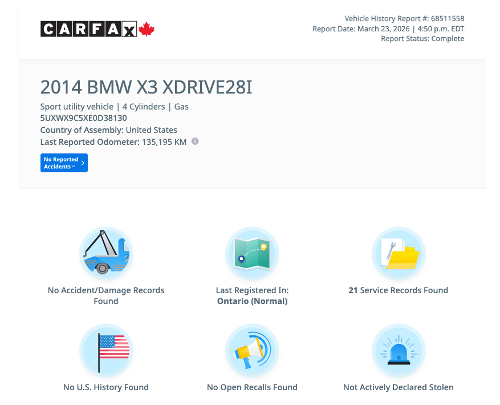Click the 2014 BMW X3 XDRIVE28I heading
Screen dimensions: 500x405
146,87
